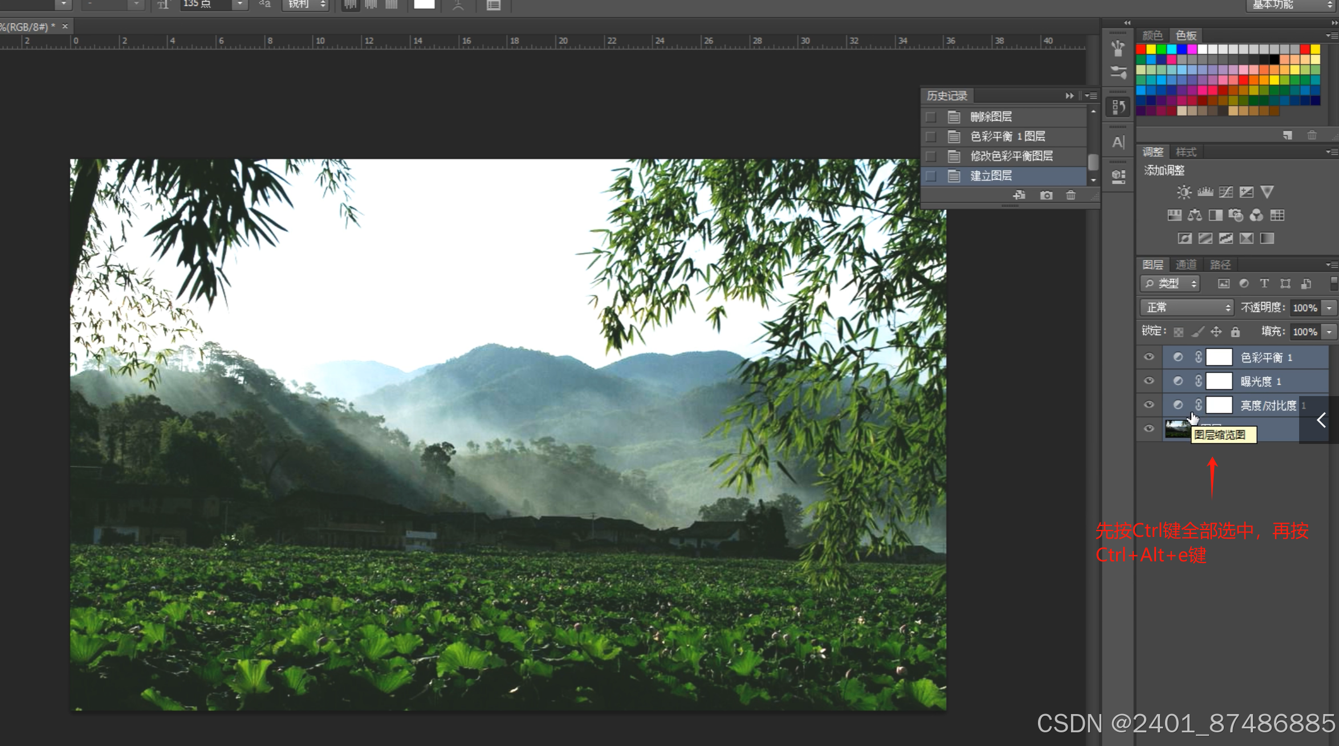This screenshot has height=746, width=1339.
Task: Click the white text color swatch
Action: point(424,5)
